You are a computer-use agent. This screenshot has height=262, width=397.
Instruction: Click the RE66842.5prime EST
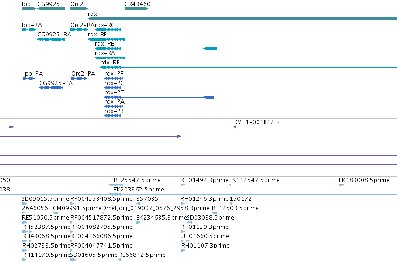[258, 260]
